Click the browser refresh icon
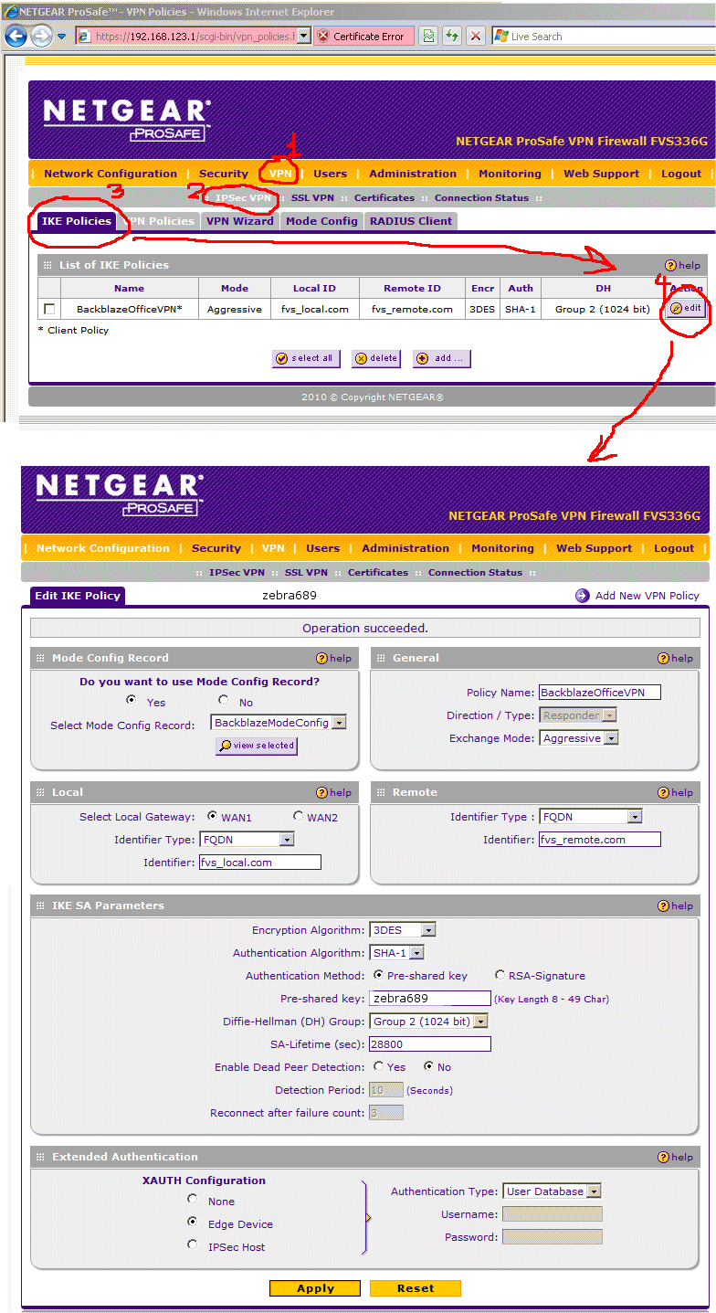The height and width of the screenshot is (1313, 716). tap(451, 37)
